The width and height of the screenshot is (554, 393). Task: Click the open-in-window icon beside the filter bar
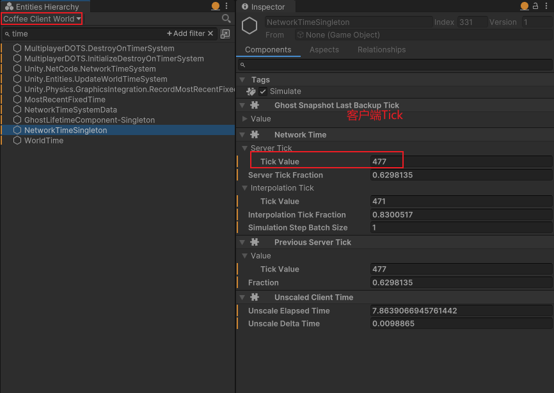coord(225,33)
